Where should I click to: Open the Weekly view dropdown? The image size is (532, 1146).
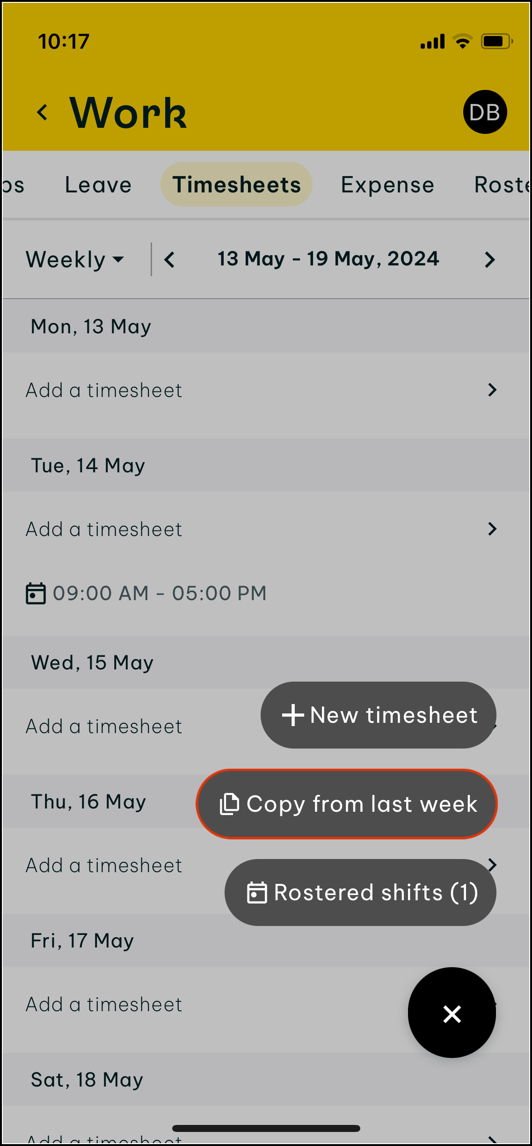(x=75, y=260)
